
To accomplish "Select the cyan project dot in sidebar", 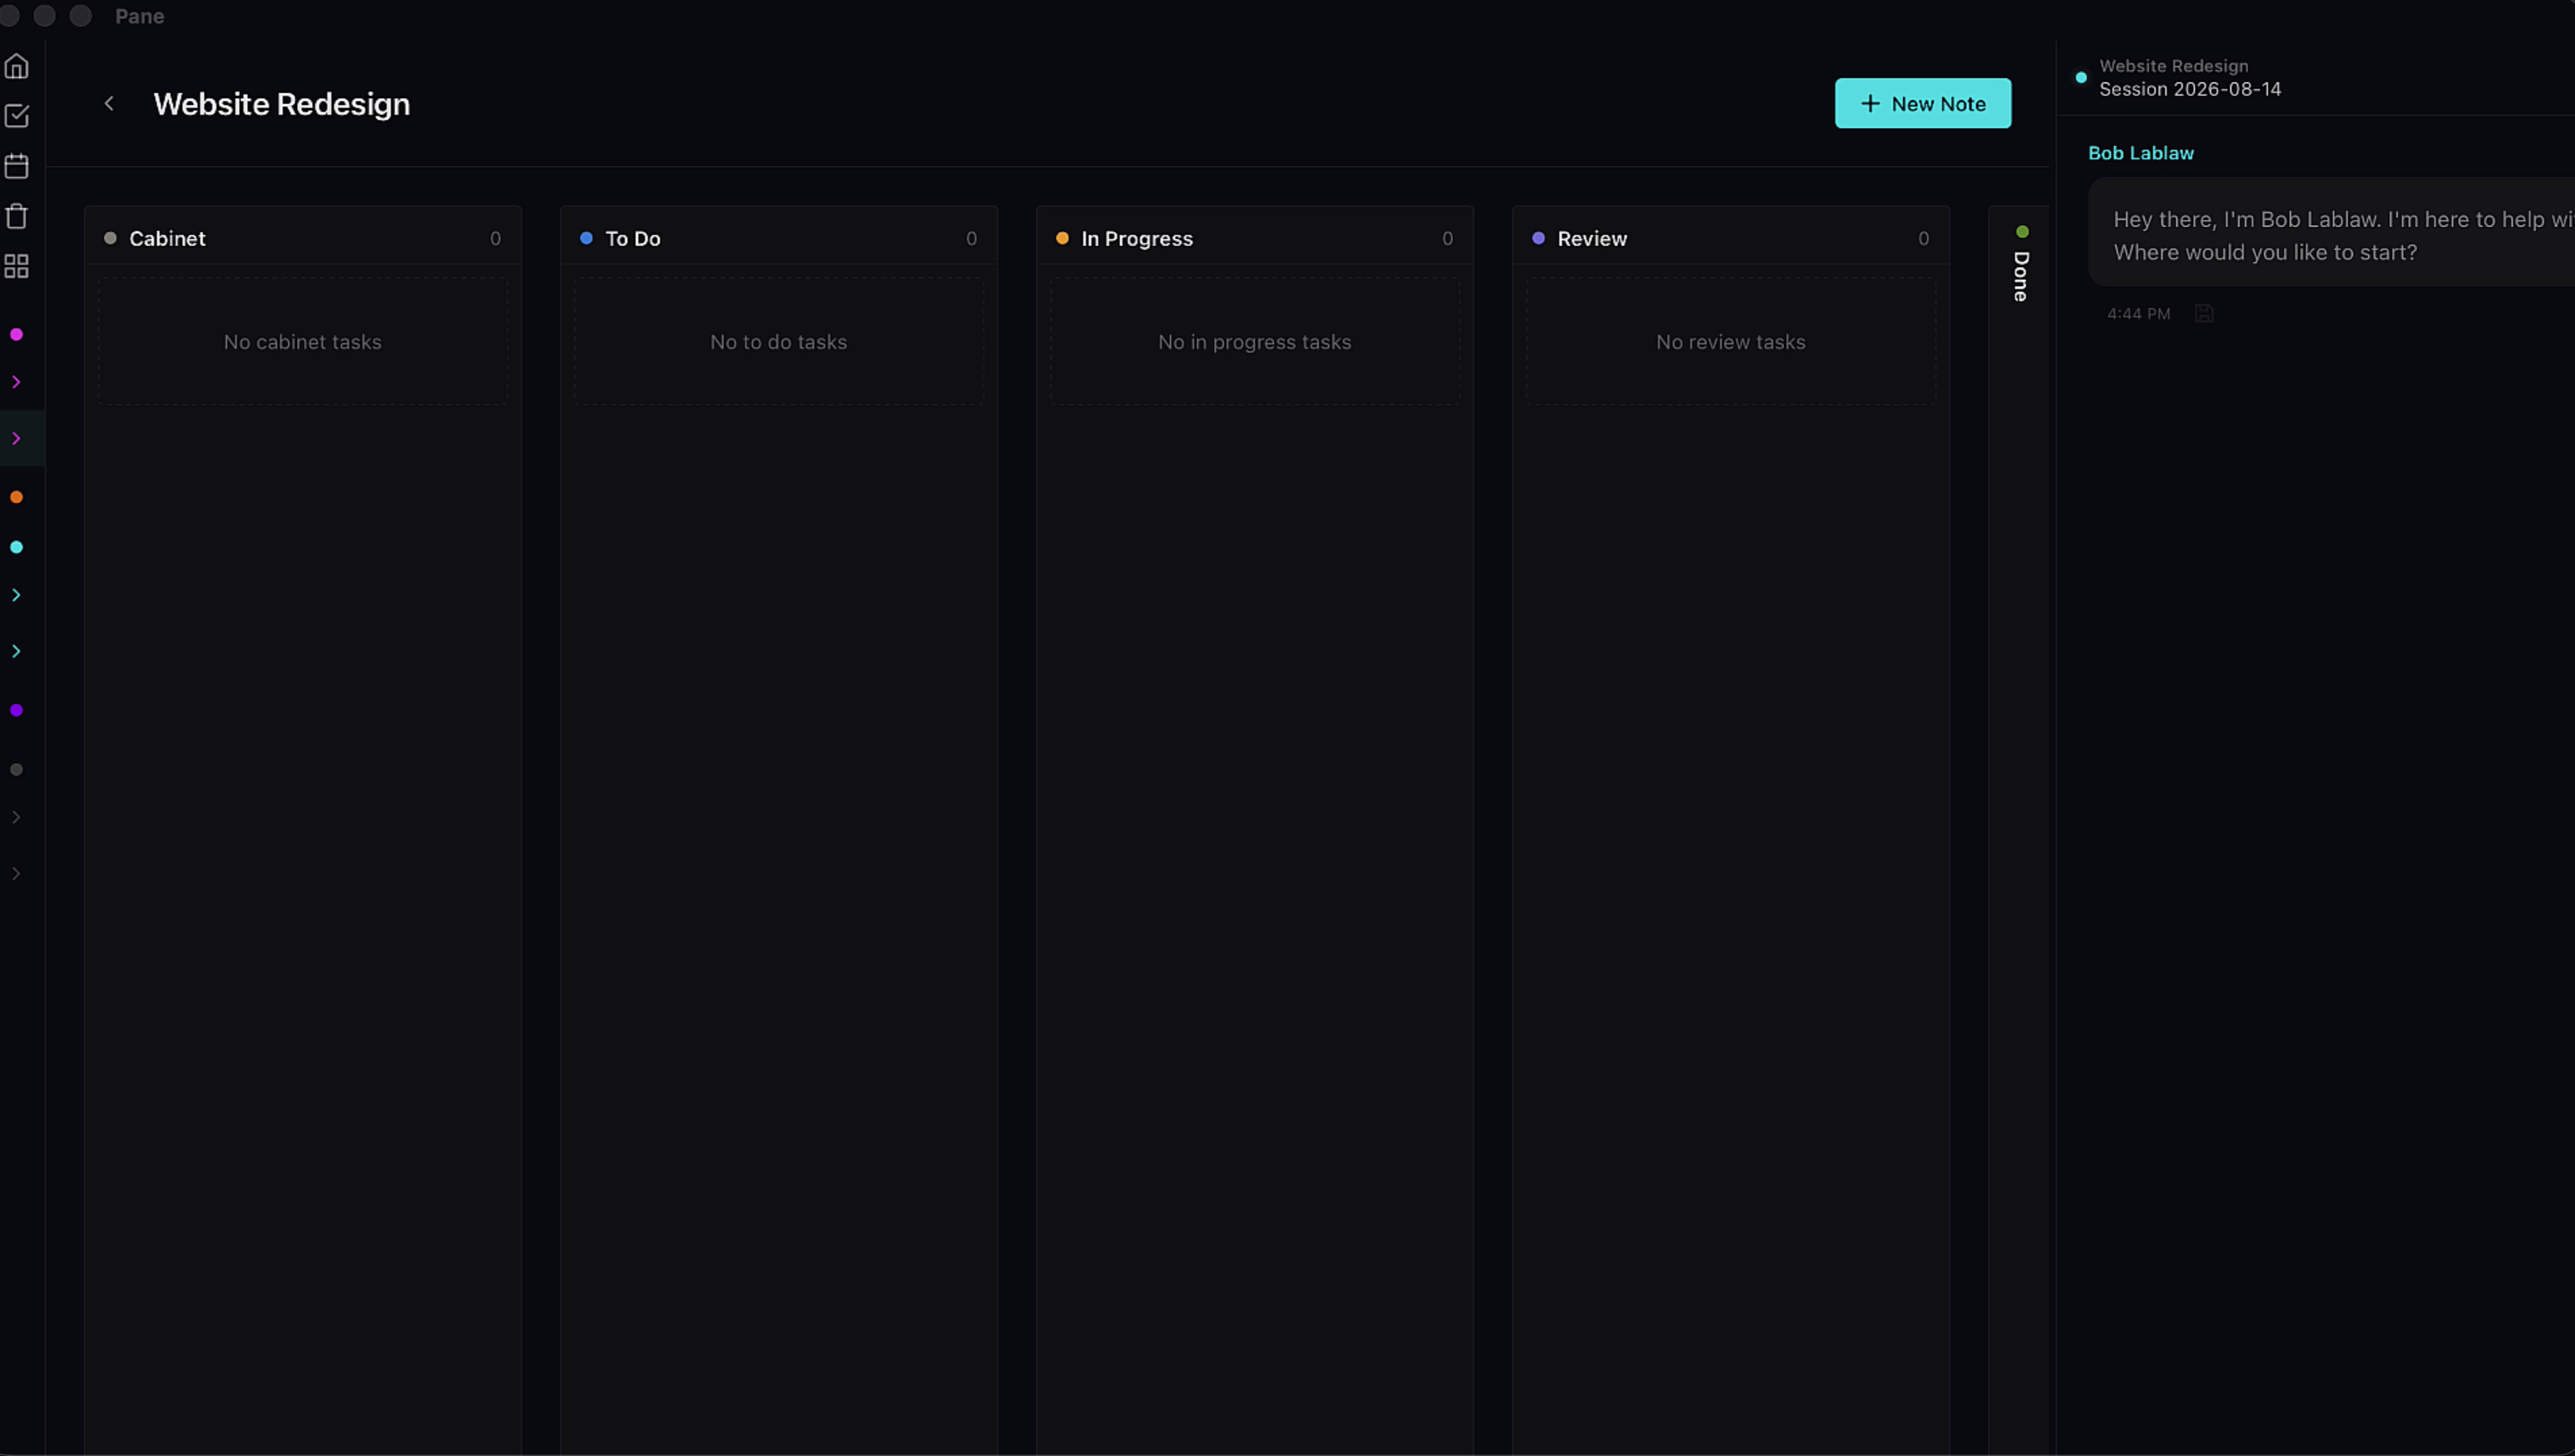I will (16, 547).
